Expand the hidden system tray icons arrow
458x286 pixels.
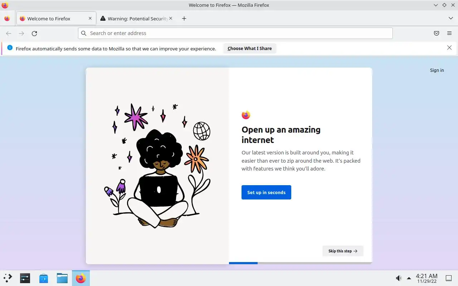(x=409, y=278)
